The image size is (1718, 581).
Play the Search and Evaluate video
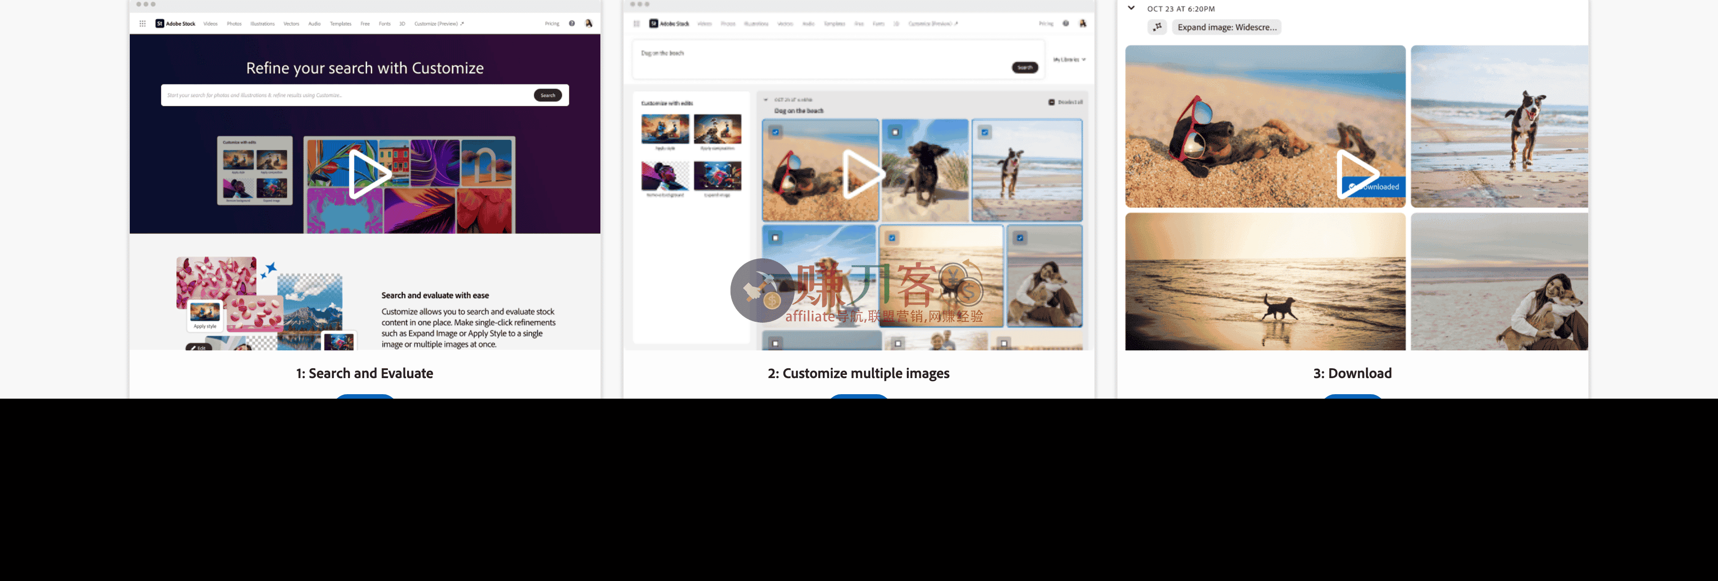click(x=367, y=174)
